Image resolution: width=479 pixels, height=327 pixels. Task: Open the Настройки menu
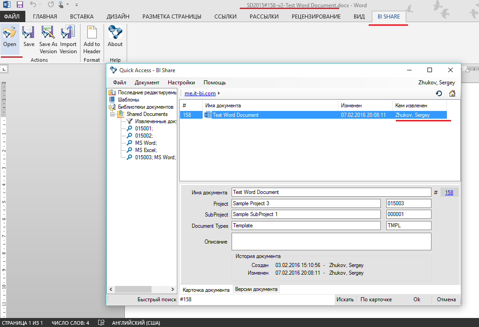click(181, 83)
